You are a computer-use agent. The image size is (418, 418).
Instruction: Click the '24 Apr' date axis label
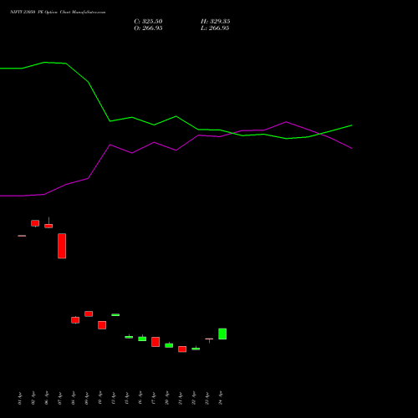[221, 398]
